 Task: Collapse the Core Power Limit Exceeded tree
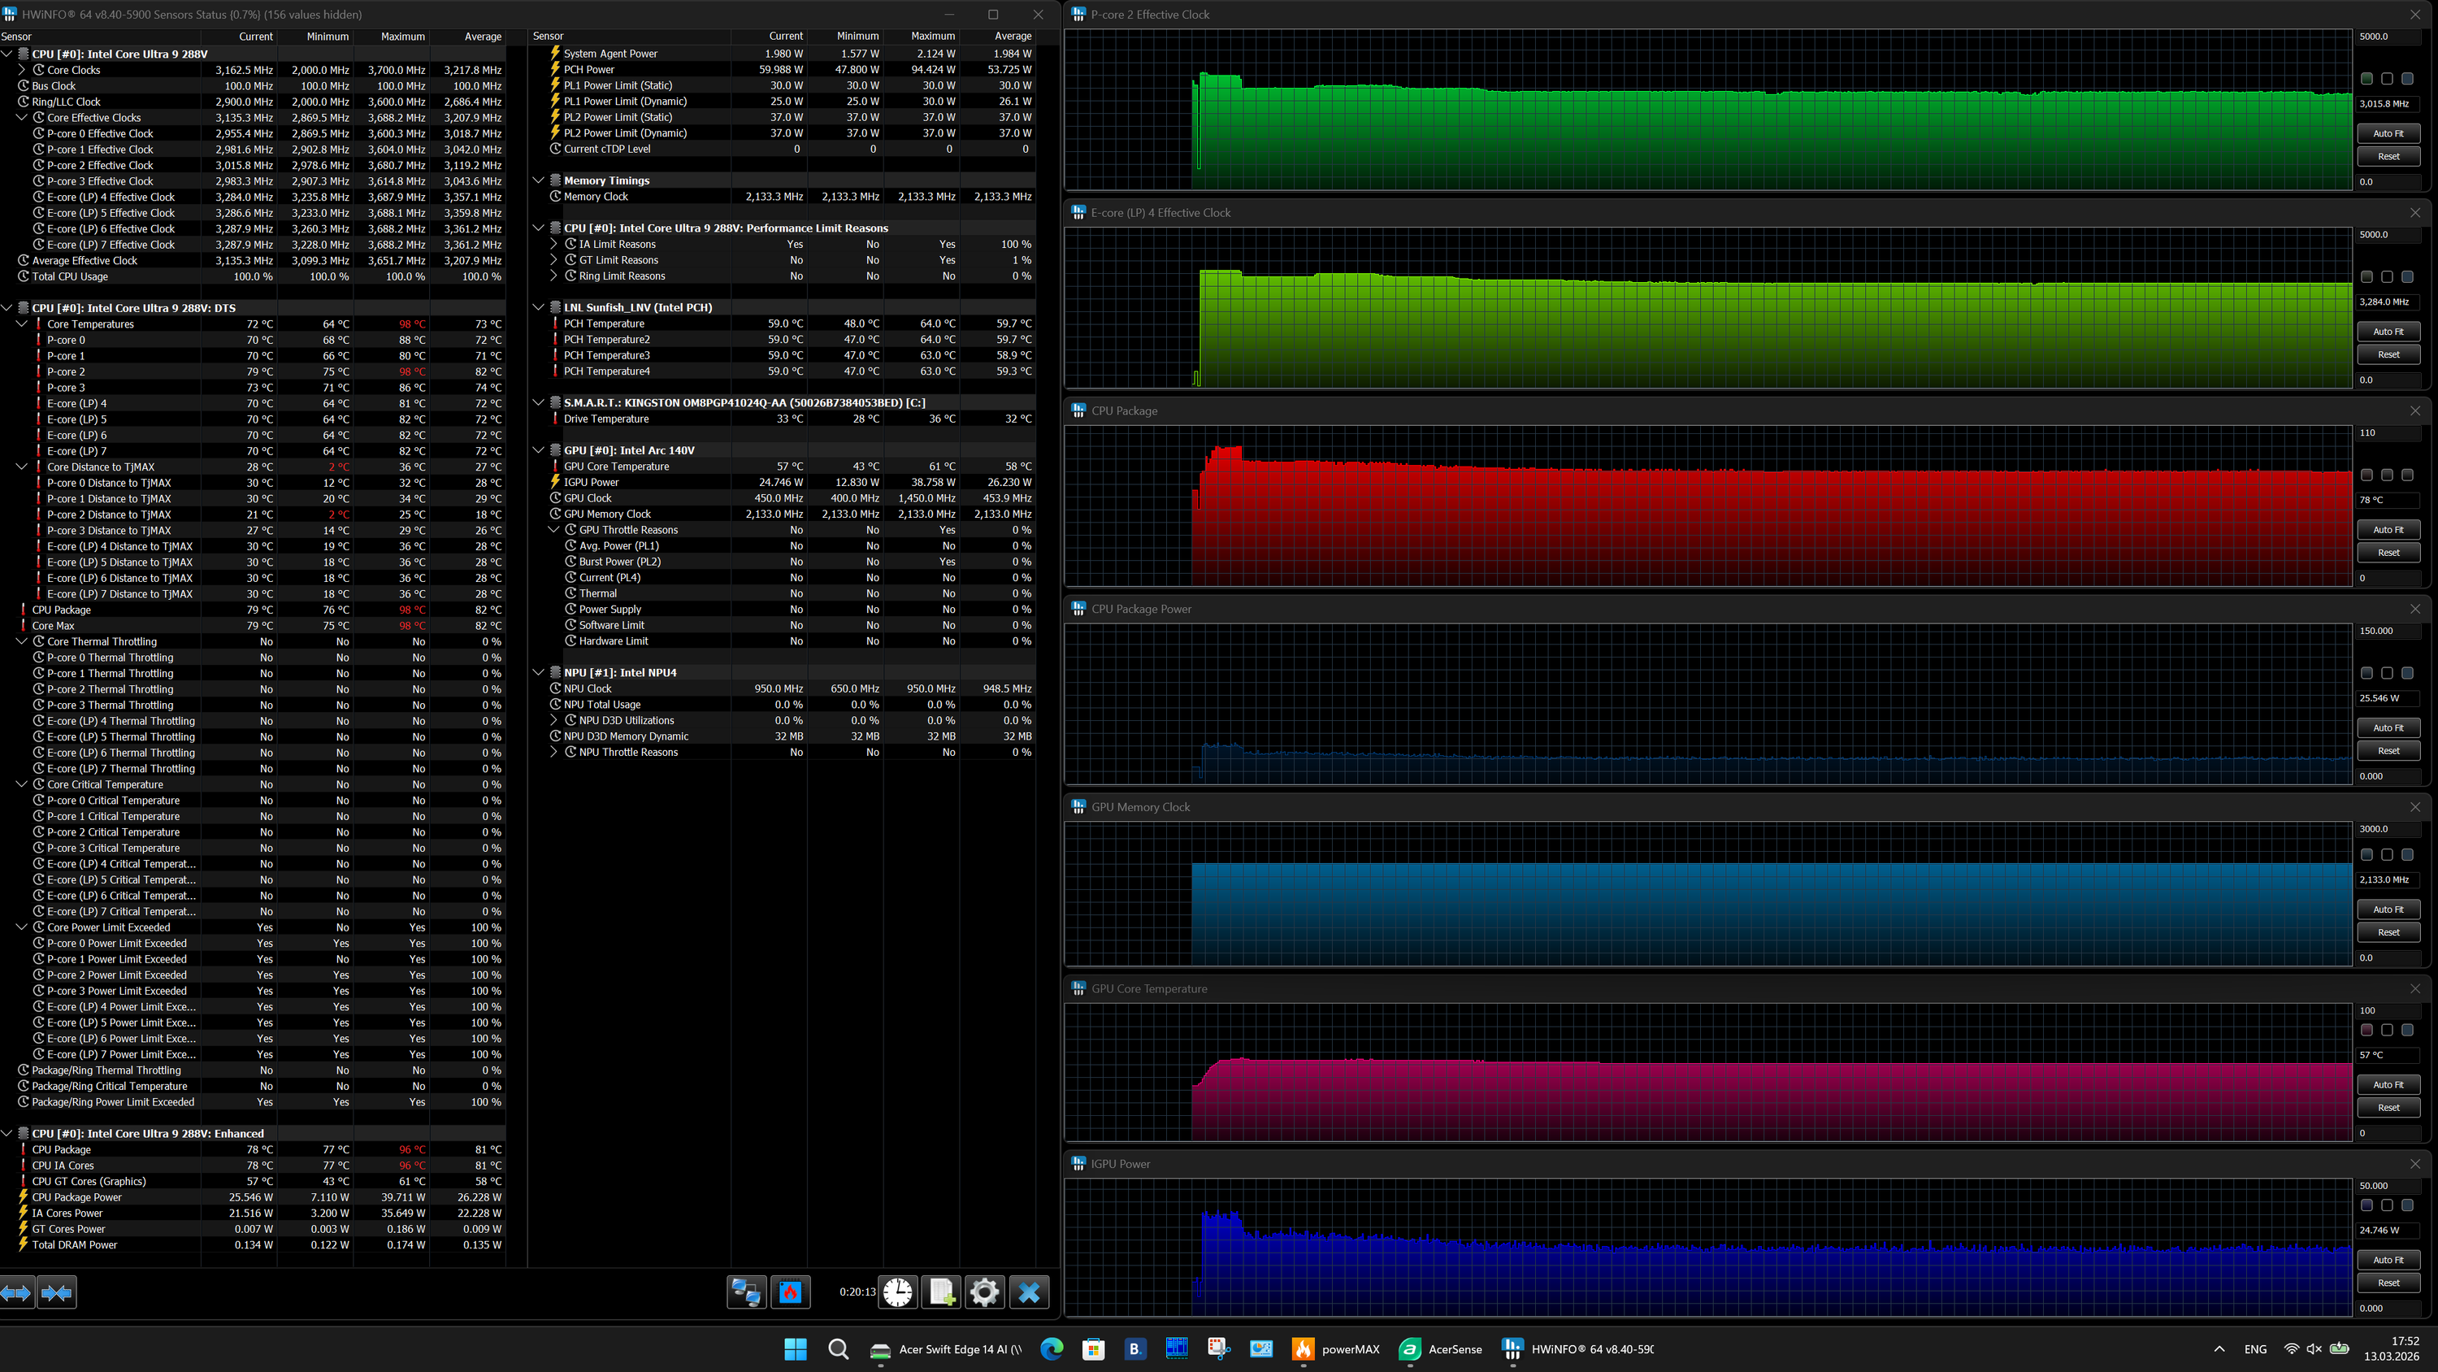click(x=23, y=927)
